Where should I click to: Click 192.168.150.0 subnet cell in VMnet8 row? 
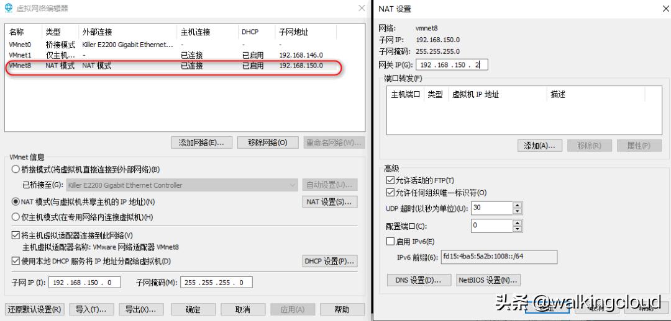pos(301,66)
